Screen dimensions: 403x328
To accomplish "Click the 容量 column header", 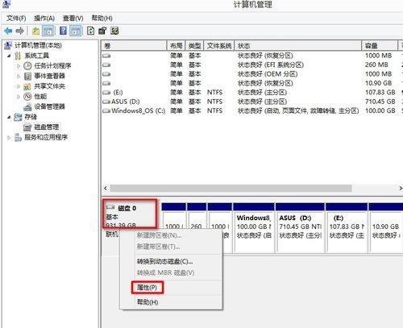I will pos(380,46).
